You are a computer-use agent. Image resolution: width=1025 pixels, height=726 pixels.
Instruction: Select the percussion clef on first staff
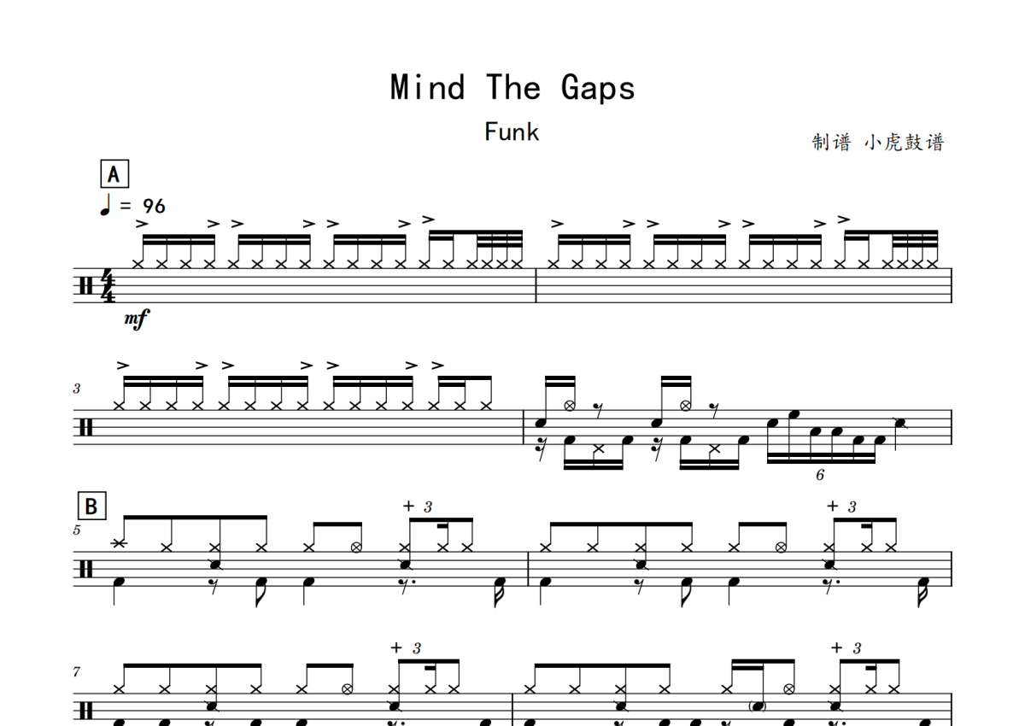85,285
